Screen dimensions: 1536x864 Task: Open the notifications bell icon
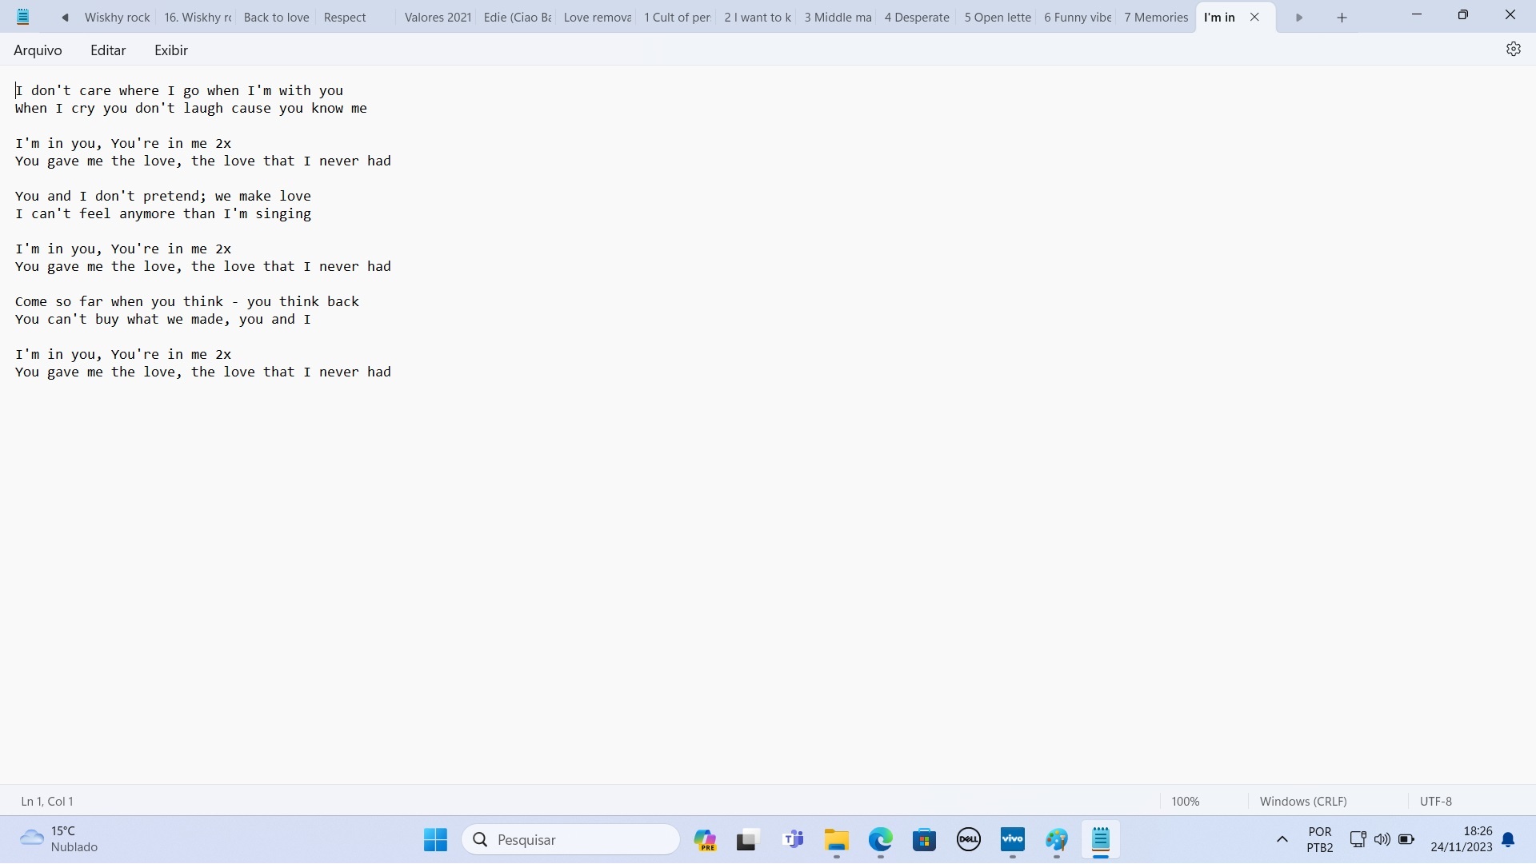click(1508, 840)
